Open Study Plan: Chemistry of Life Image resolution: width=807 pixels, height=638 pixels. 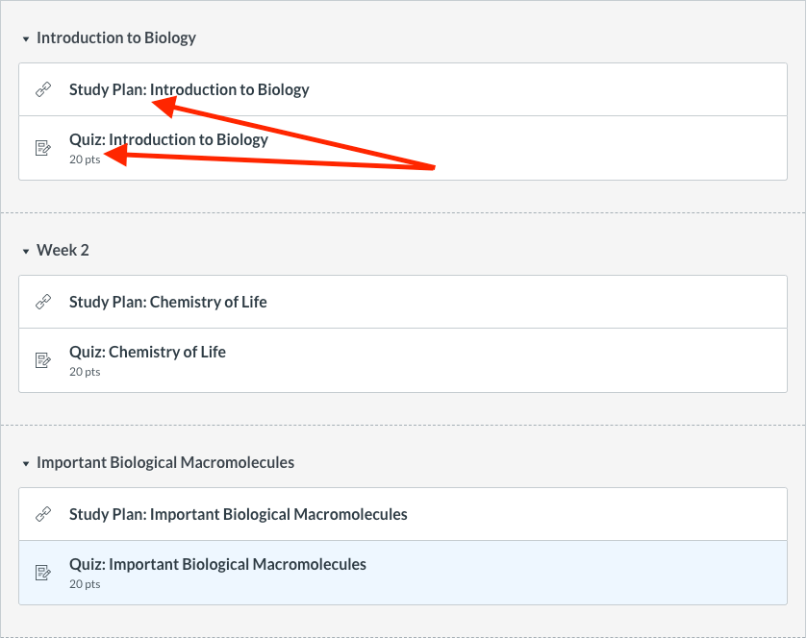[x=167, y=303]
